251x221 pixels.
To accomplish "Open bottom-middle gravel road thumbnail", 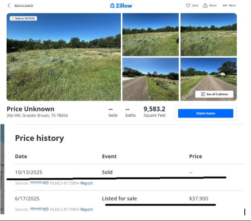I will 150,79.
